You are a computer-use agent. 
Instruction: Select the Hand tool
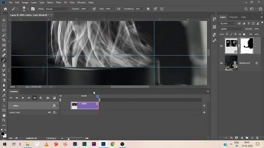click(x=4, y=115)
